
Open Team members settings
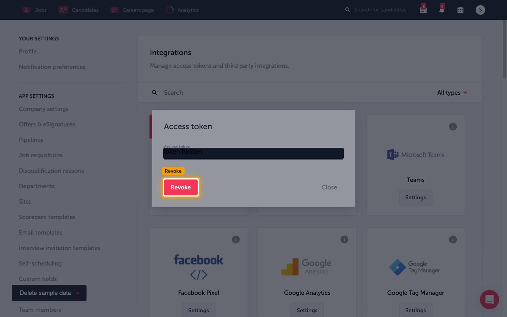click(40, 310)
